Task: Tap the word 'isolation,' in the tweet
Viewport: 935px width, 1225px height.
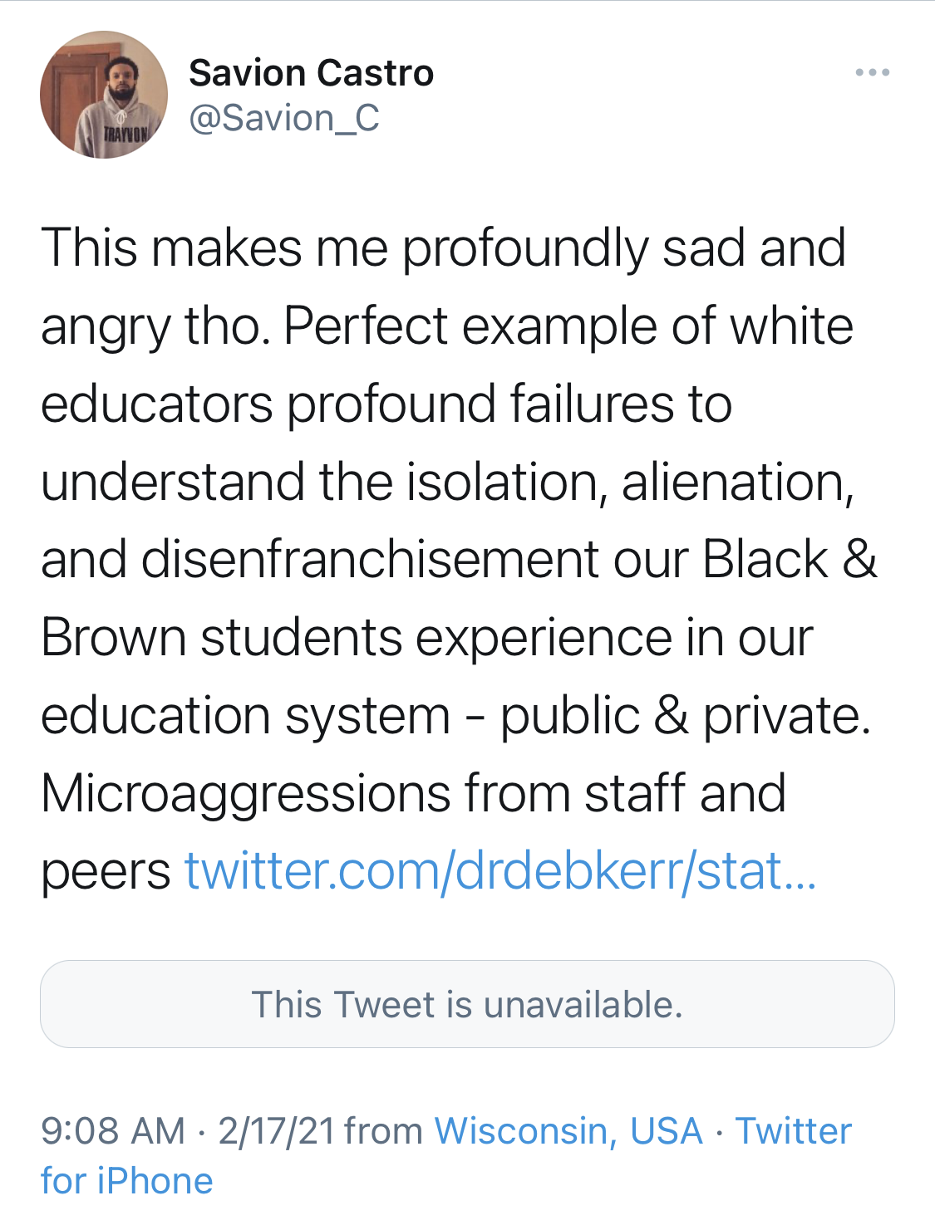Action: pos(506,483)
